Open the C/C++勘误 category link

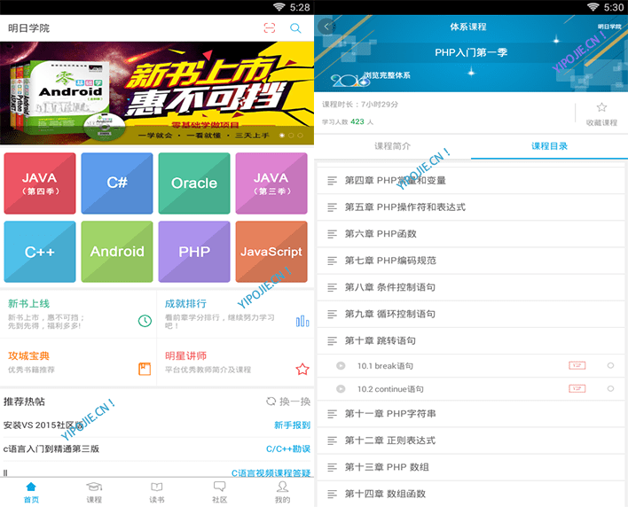click(288, 449)
